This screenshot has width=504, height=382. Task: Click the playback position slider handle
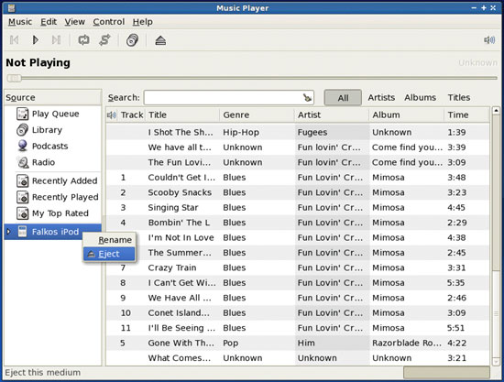[x=14, y=78]
